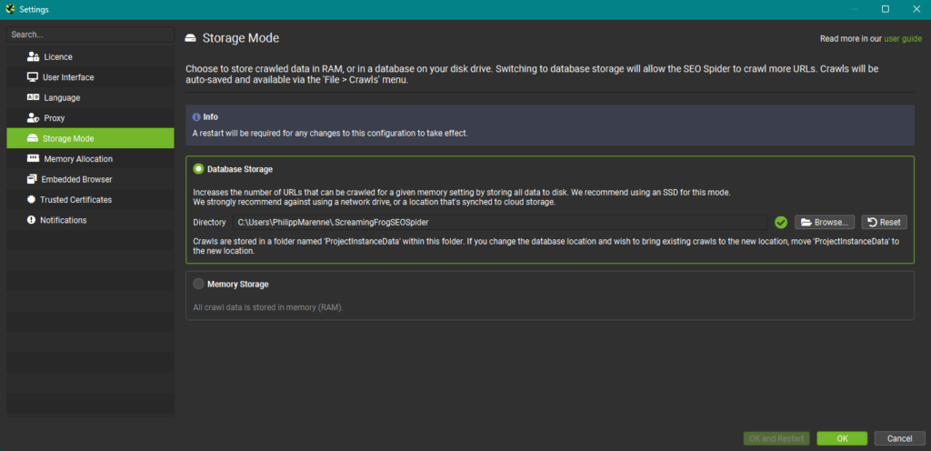Open the Proxy settings section

click(90, 118)
